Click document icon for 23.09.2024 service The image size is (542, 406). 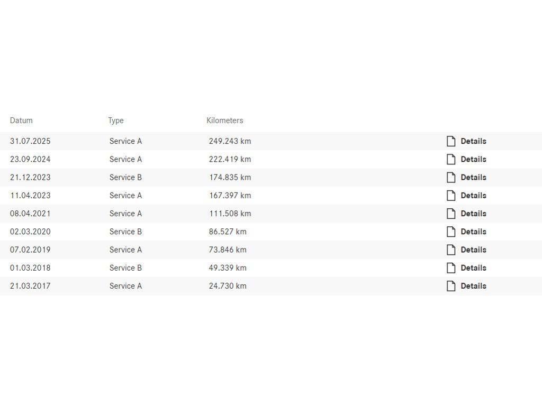(x=451, y=159)
